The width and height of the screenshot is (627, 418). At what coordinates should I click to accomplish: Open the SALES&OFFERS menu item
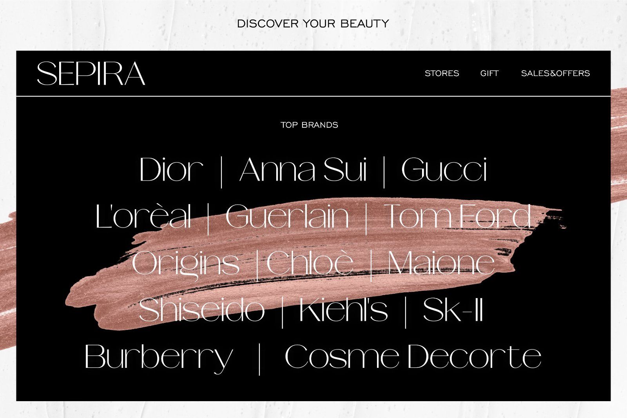point(555,73)
